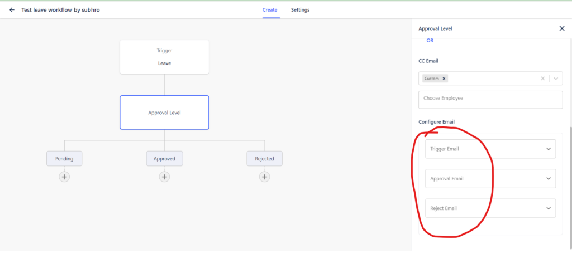Expand the Reject Email section

coord(490,208)
